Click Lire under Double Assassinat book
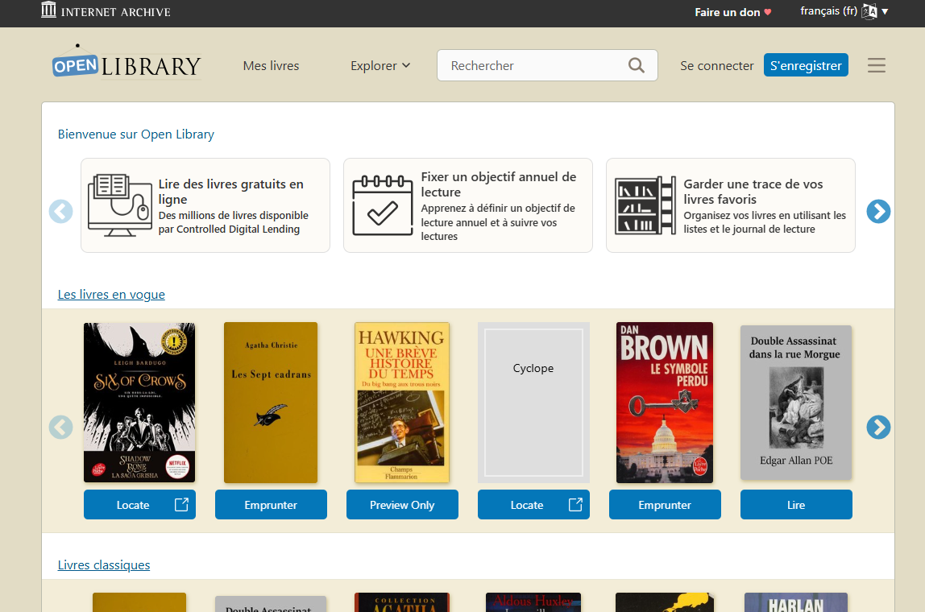This screenshot has height=612, width=925. (x=796, y=505)
